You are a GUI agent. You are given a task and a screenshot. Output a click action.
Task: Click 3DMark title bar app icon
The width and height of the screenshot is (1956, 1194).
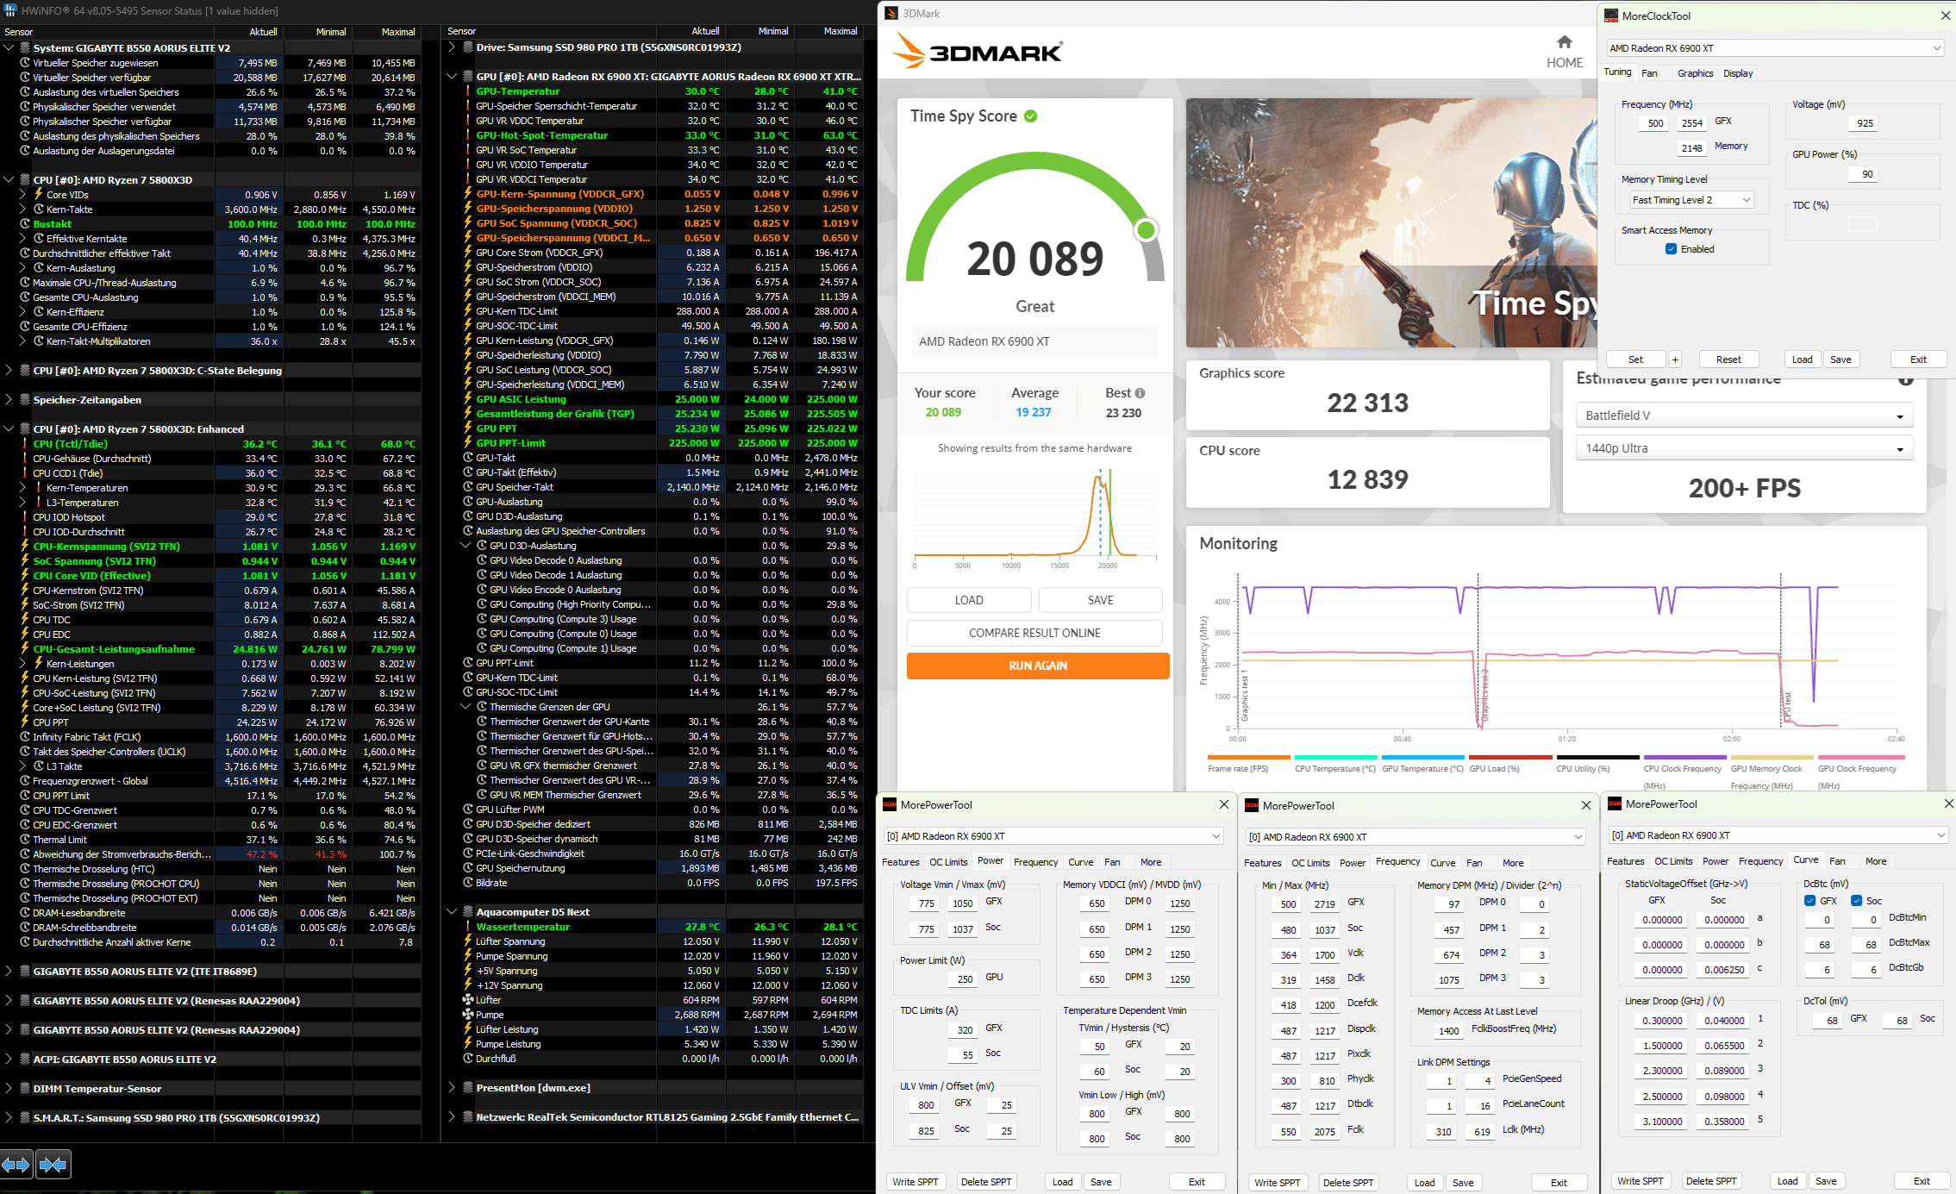[891, 13]
